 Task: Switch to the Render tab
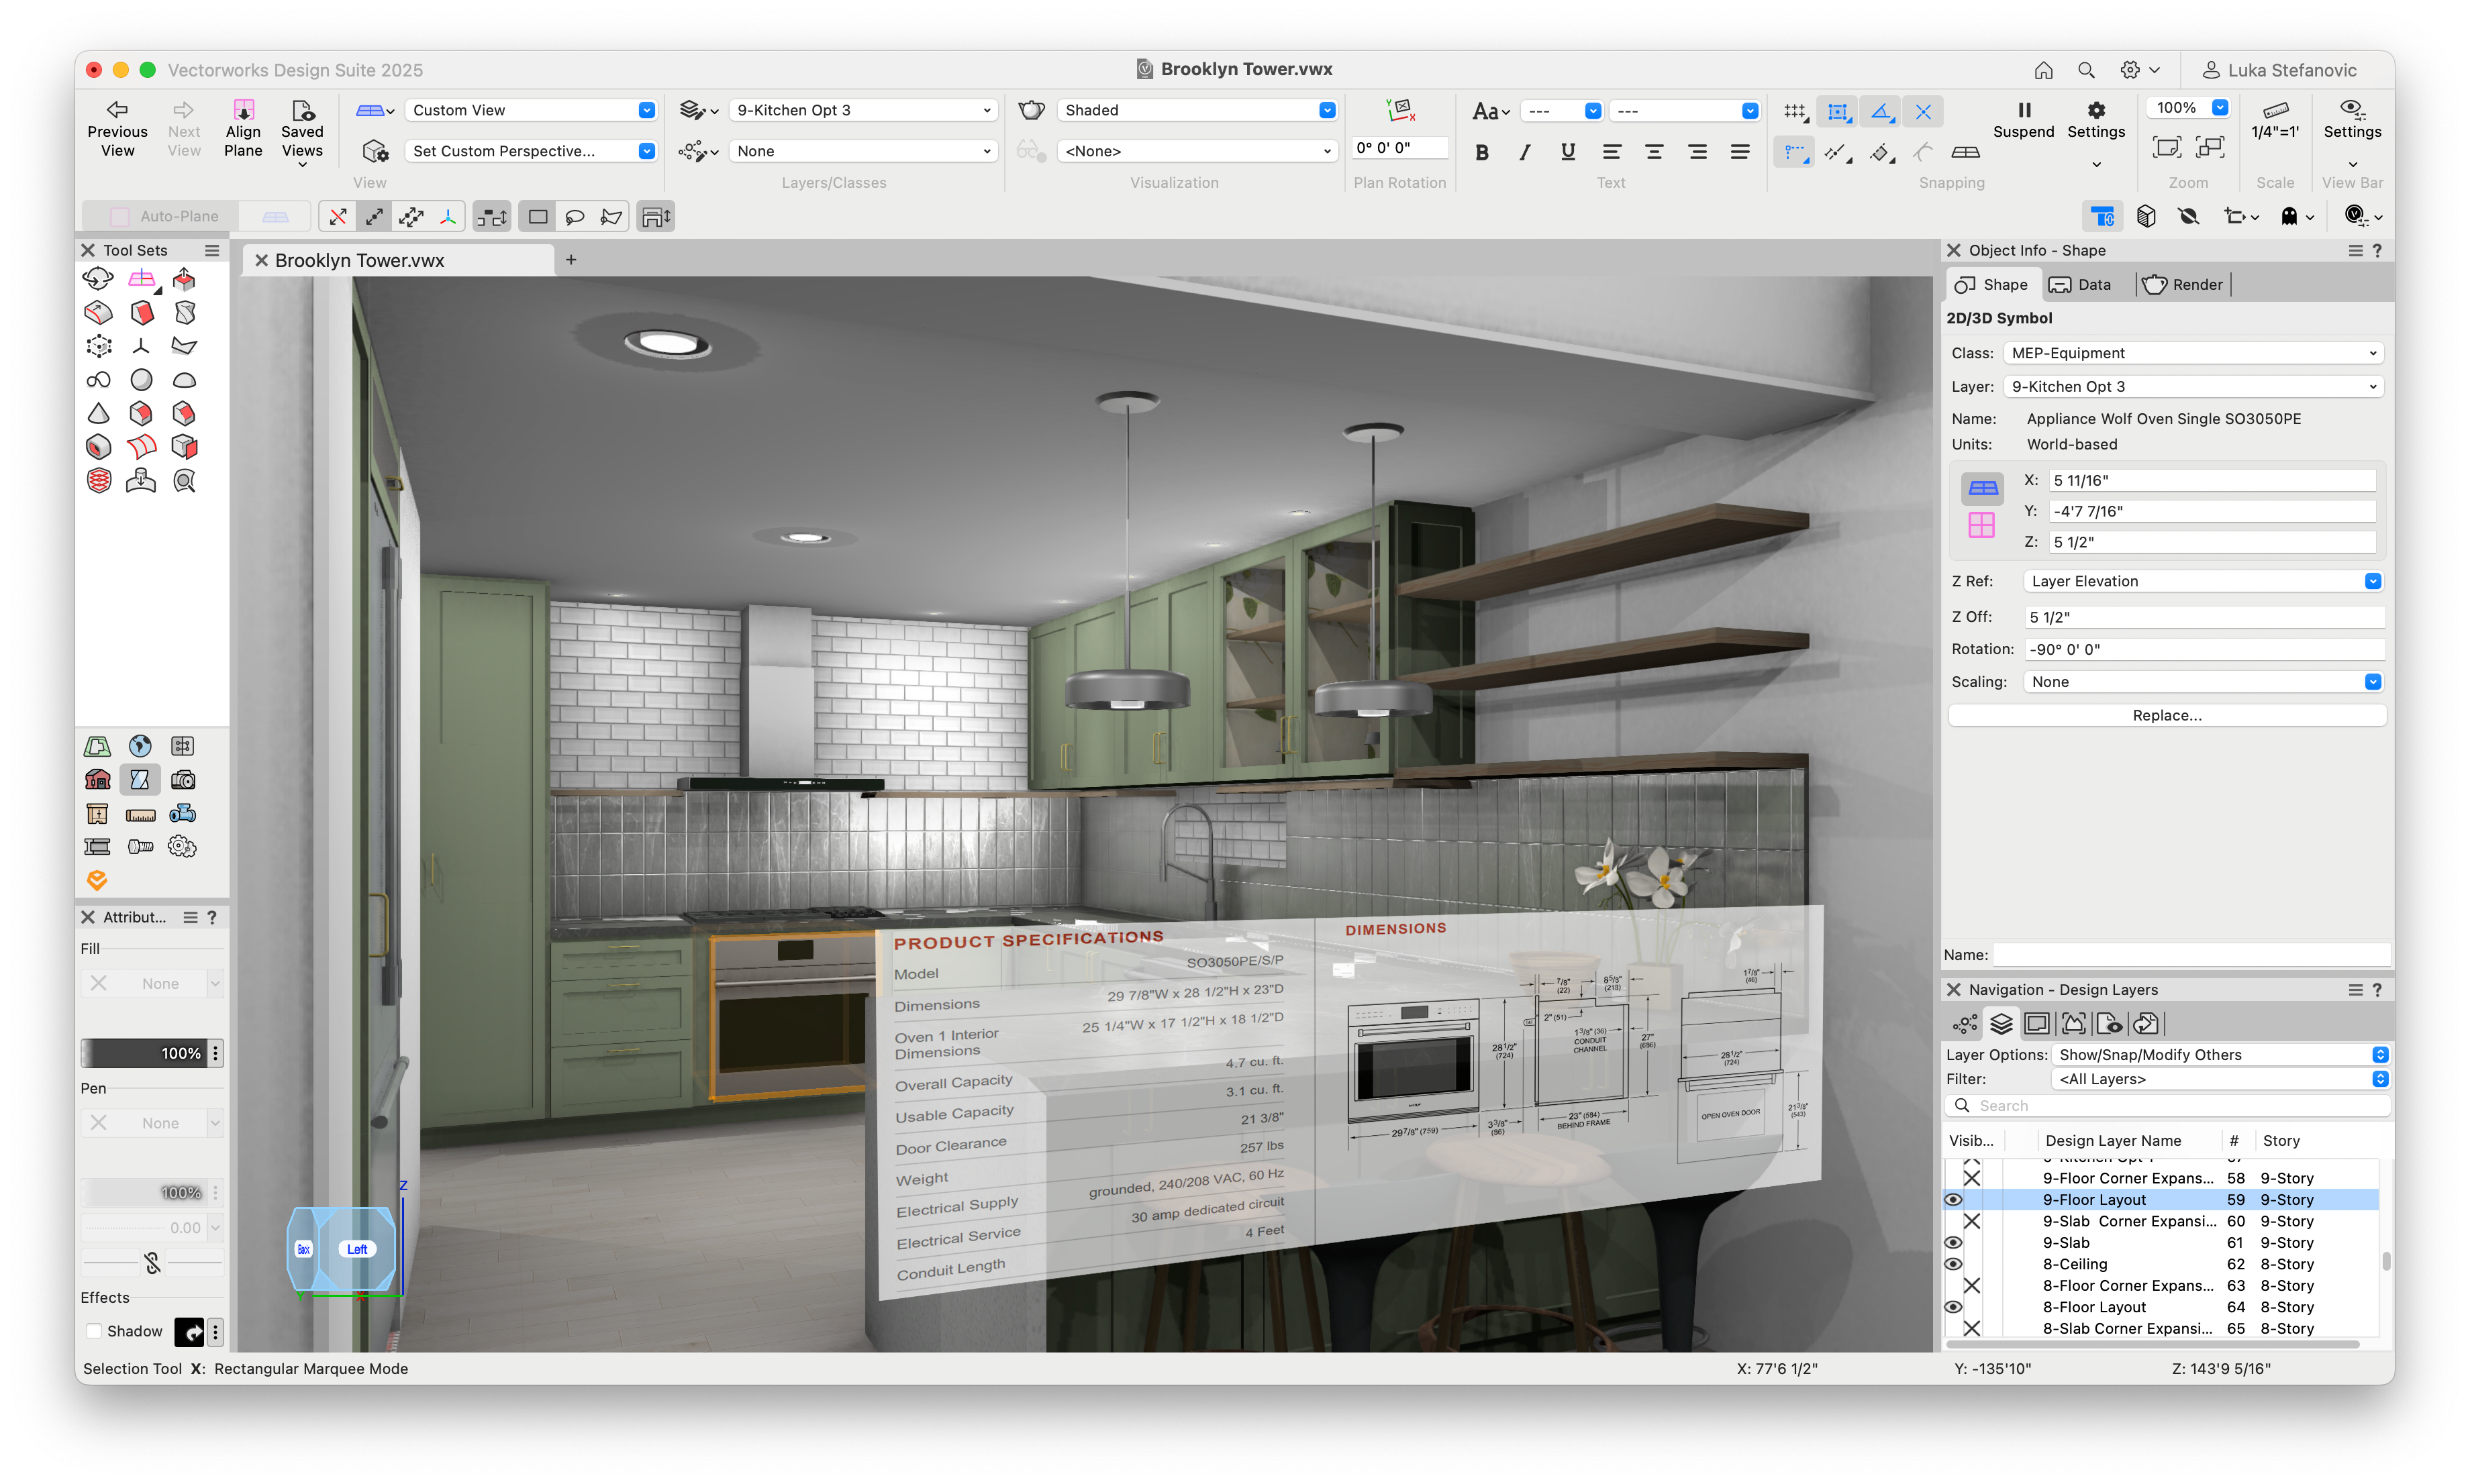pyautogui.click(x=2184, y=285)
